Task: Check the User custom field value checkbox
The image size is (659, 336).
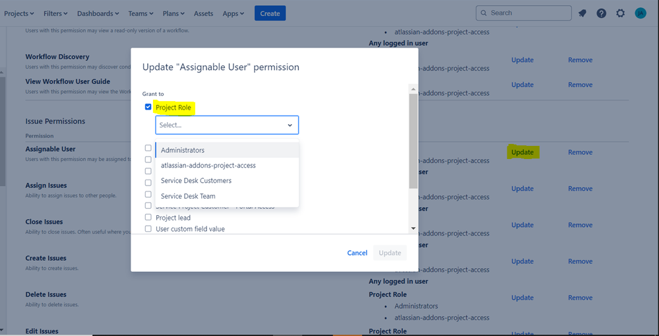Action: pos(148,229)
